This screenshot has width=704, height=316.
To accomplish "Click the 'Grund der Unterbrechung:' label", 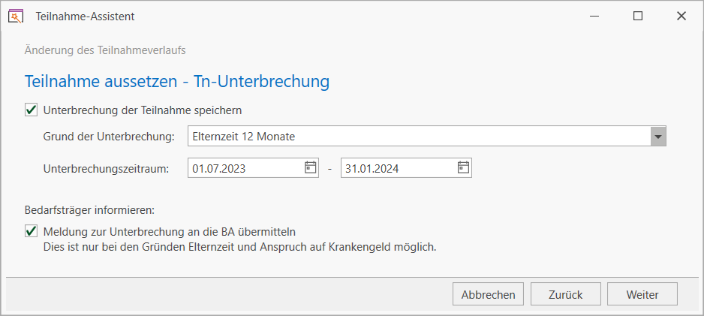I will [x=109, y=137].
